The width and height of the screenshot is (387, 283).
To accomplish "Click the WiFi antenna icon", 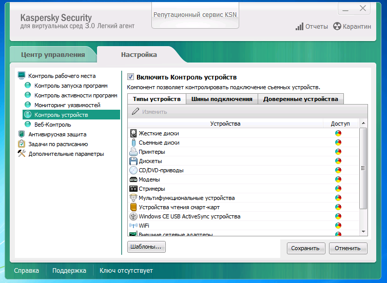I will click(133, 225).
